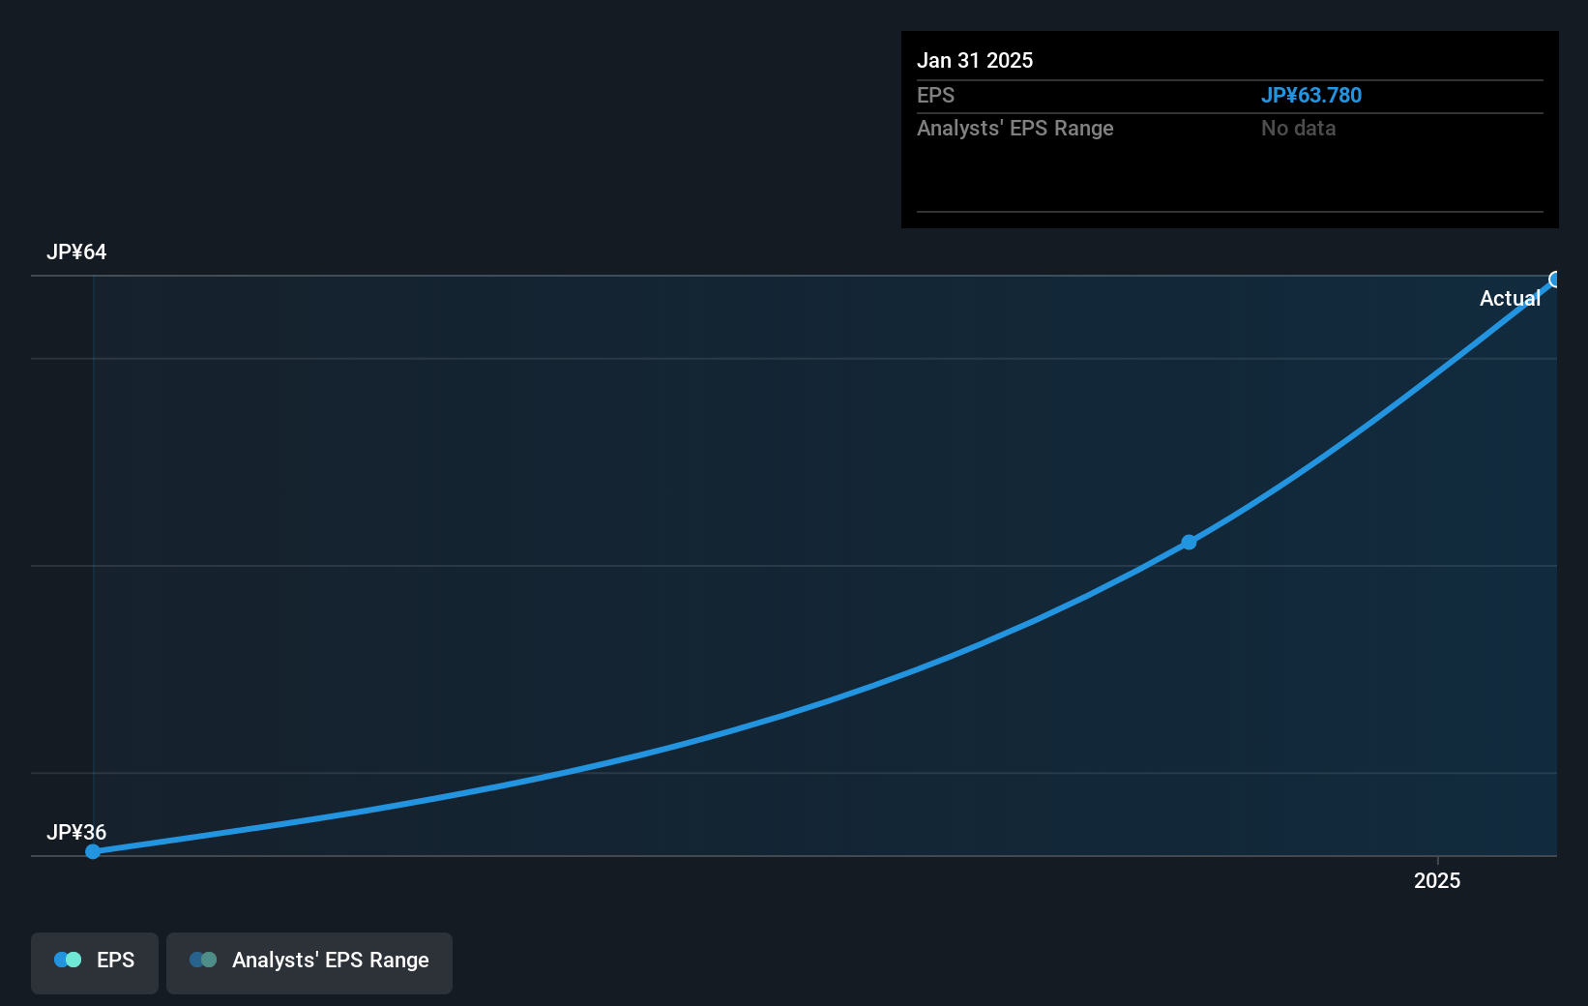Click the Jan 31 2025 tooltip date
The height and width of the screenshot is (1006, 1588).
(975, 60)
